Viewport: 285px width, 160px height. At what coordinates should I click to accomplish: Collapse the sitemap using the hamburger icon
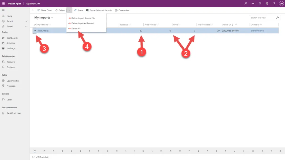pos(3,10)
